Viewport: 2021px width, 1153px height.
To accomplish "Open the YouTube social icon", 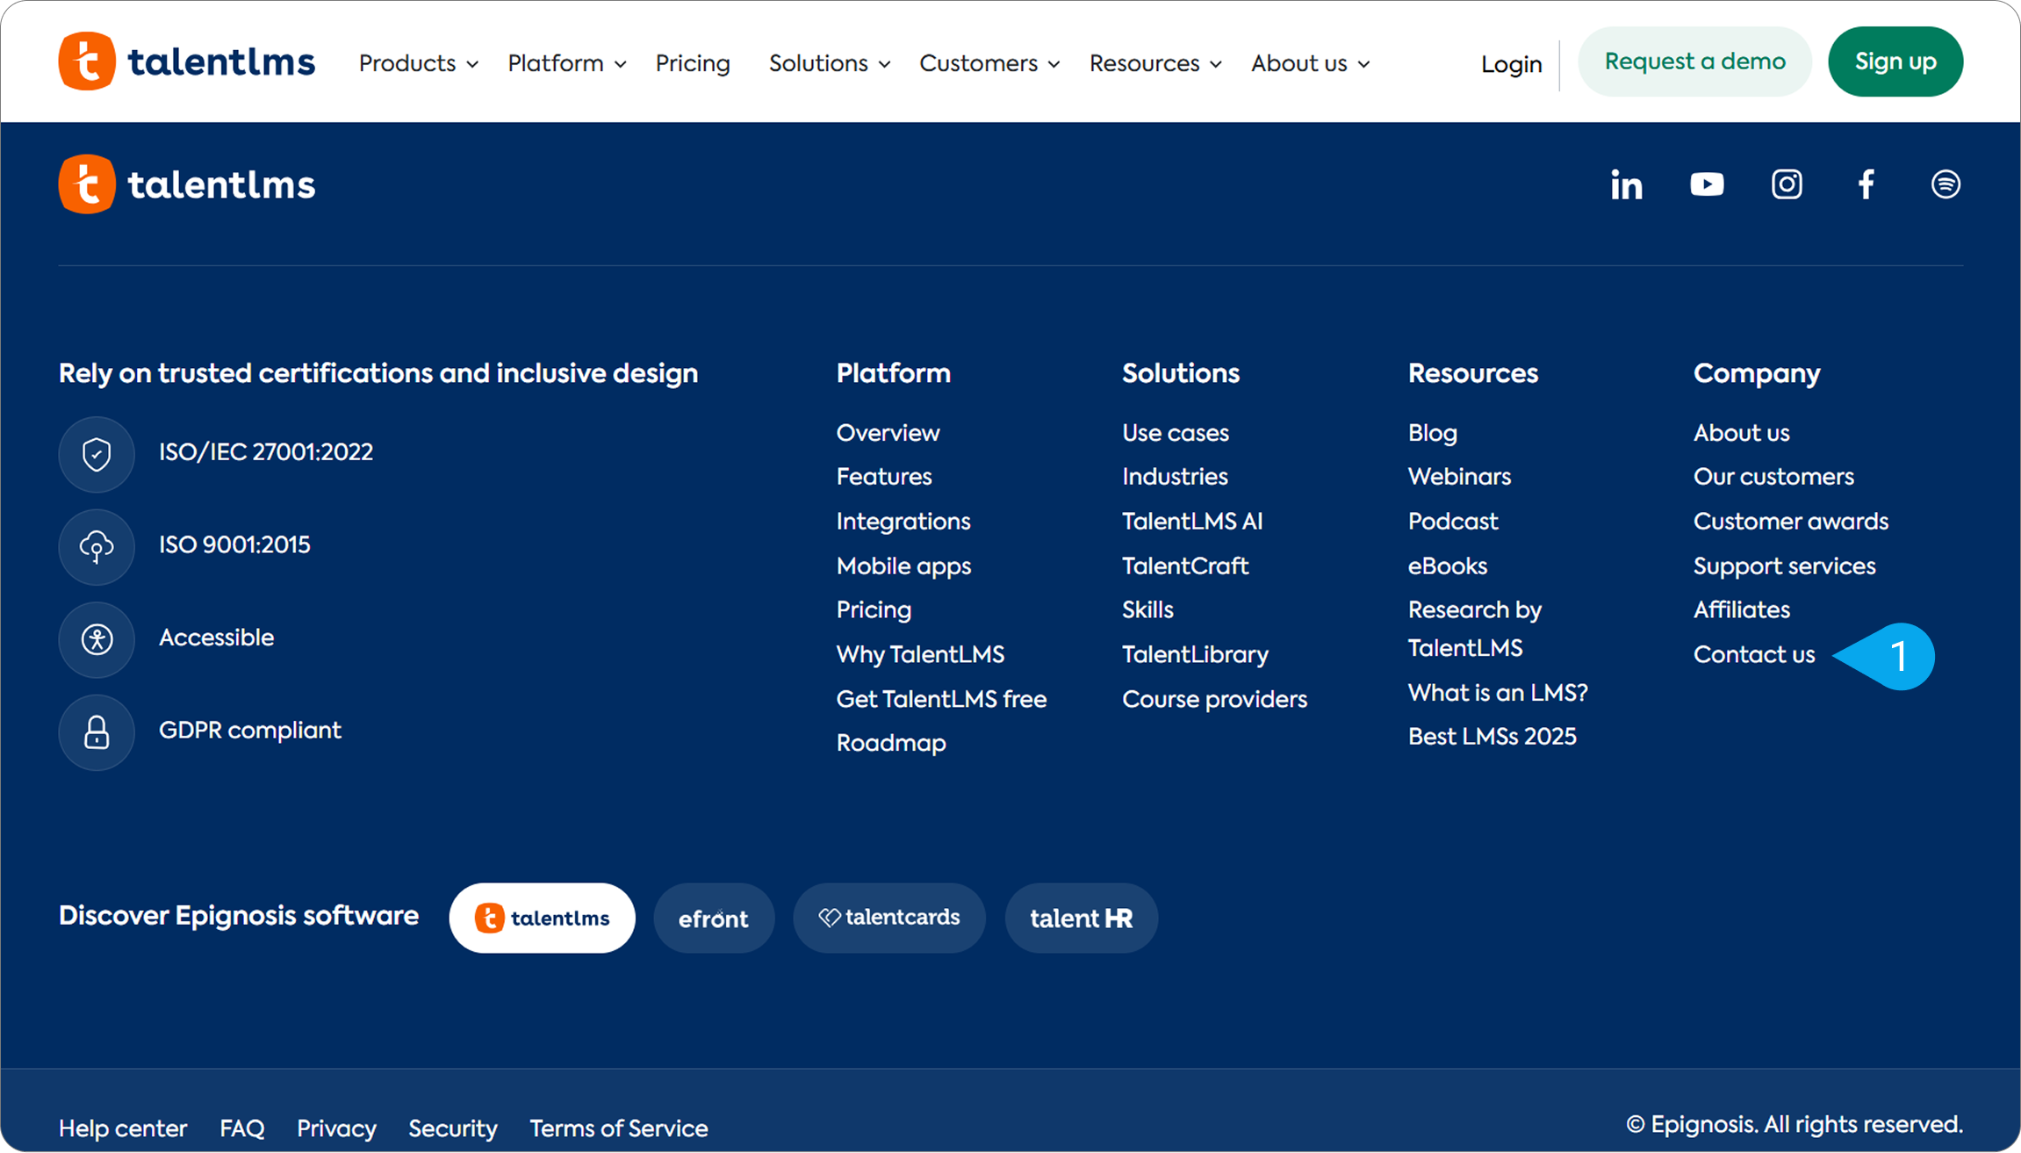I will click(x=1707, y=184).
